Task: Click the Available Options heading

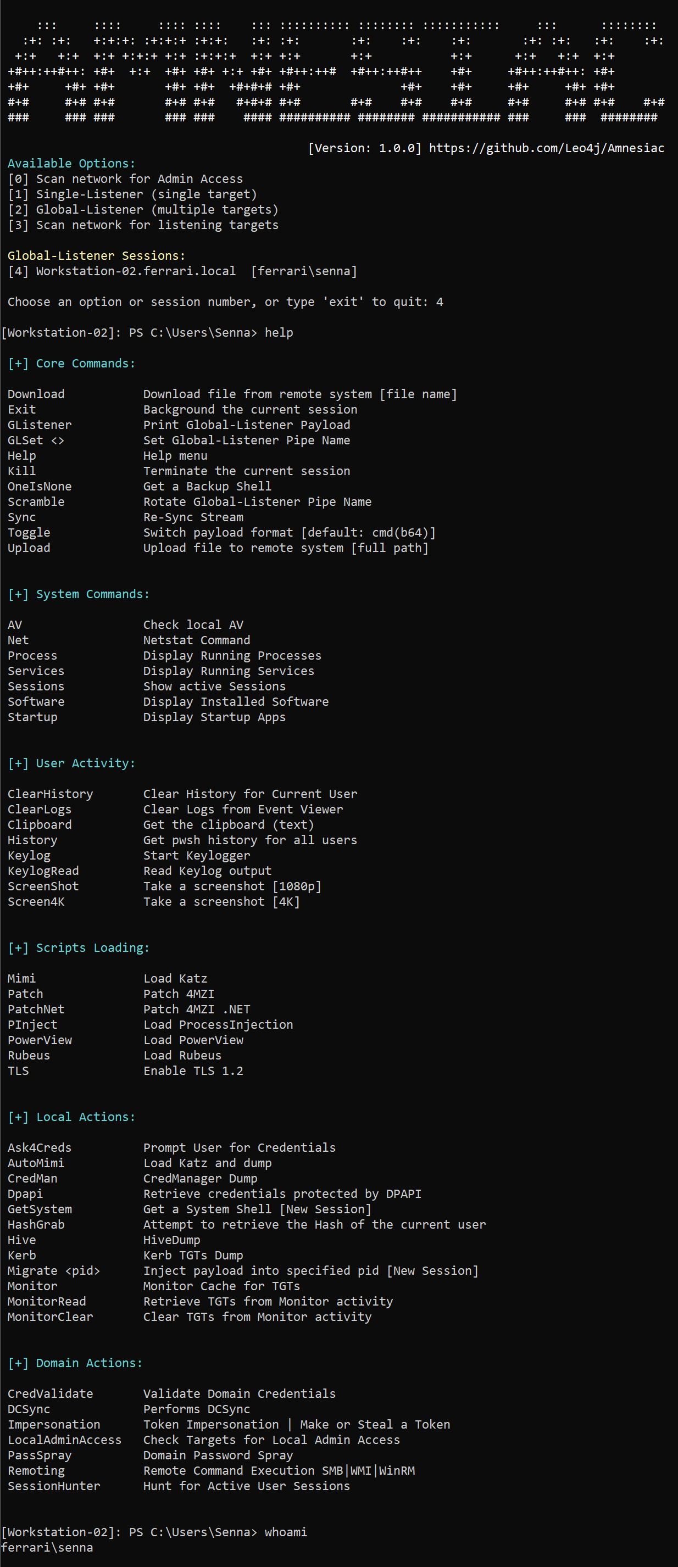Action: tap(71, 164)
